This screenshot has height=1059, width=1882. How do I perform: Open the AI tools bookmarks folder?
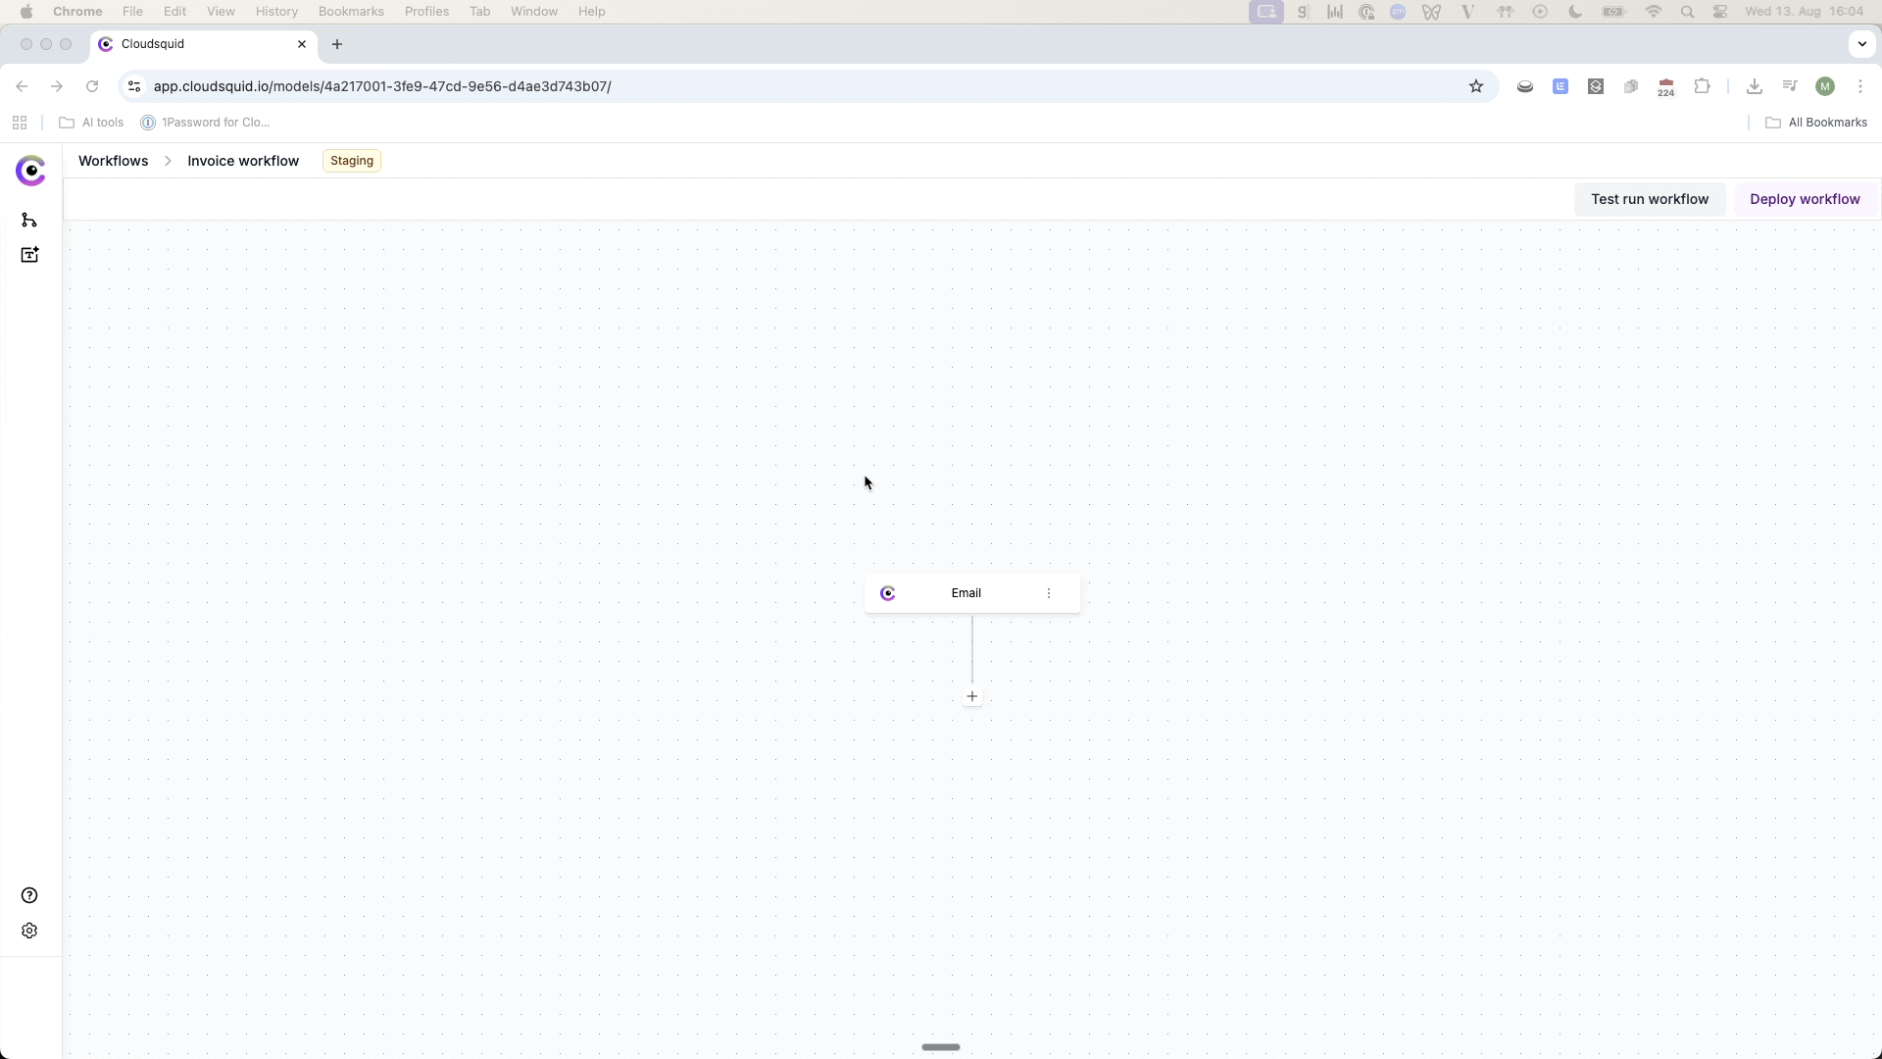92,123
